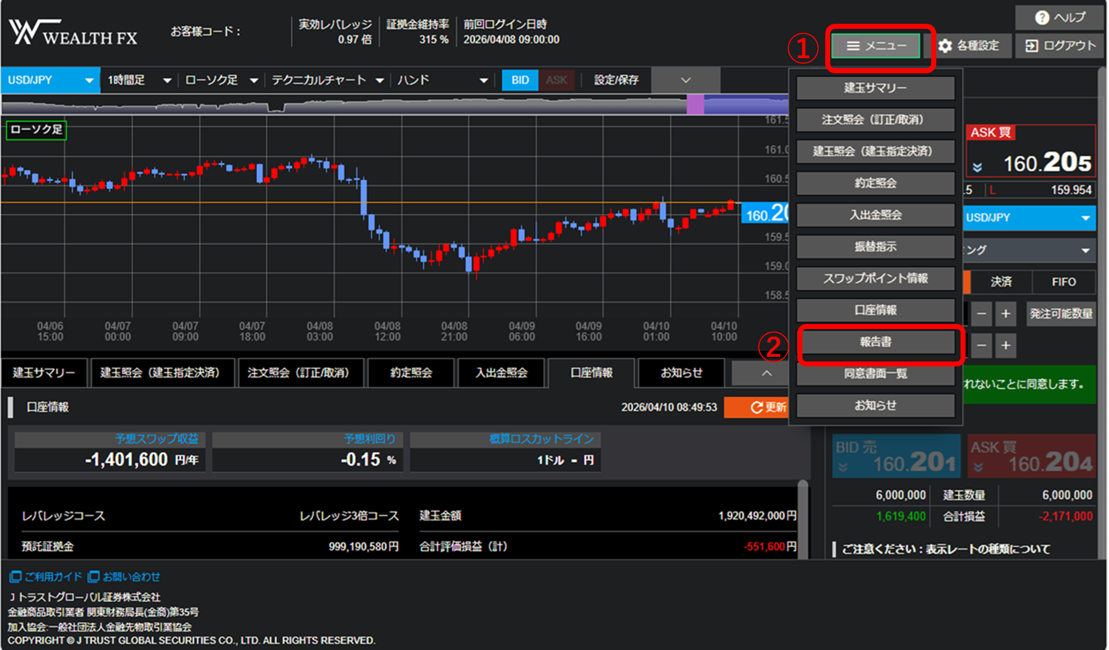Open the ご利用ガイド external link

pos(46,577)
